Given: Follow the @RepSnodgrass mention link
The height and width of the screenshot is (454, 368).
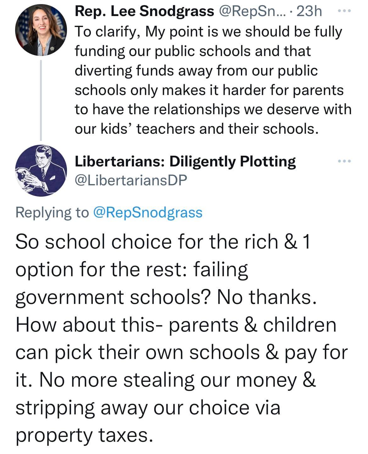Looking at the screenshot, I should click(148, 212).
